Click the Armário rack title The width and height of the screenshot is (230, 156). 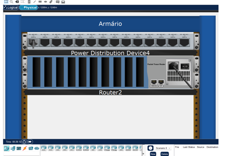[x=110, y=24]
